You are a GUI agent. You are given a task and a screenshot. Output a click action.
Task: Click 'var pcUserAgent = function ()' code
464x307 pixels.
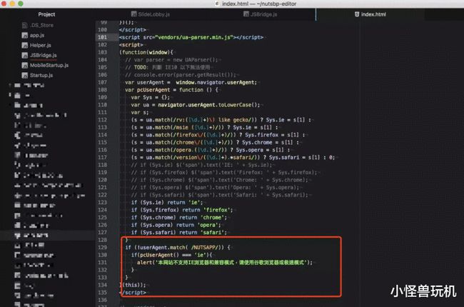(x=168, y=90)
